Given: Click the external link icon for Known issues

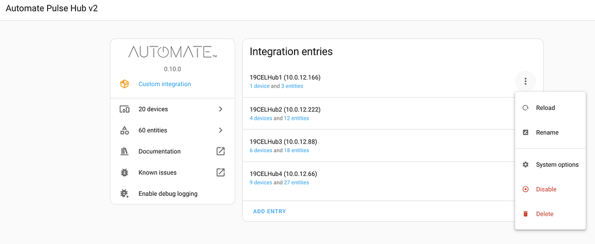Looking at the screenshot, I should click(x=220, y=173).
